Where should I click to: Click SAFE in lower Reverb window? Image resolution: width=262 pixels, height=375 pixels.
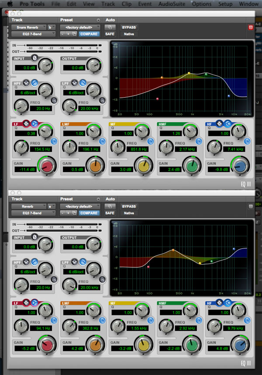click(x=110, y=213)
